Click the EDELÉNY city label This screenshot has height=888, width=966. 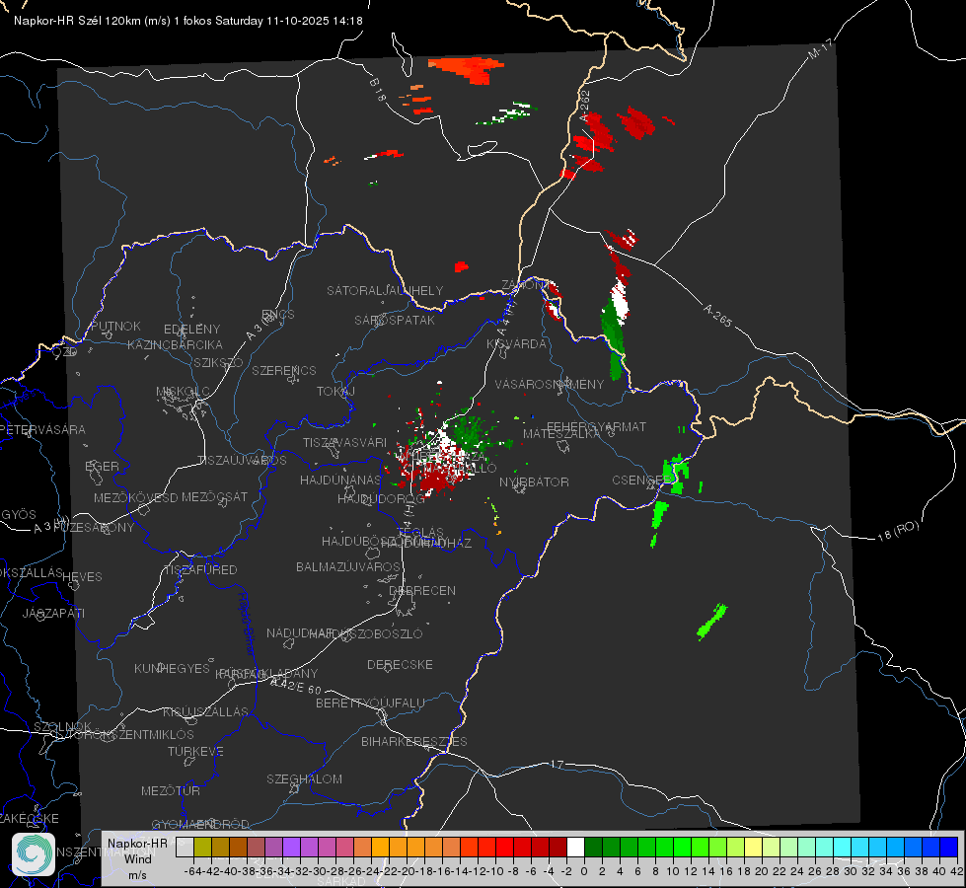coord(191,330)
